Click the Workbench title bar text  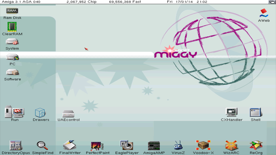pos(21,2)
